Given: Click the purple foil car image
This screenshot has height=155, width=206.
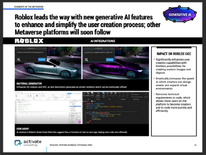Looking at the screenshot, I should (x=116, y=63).
